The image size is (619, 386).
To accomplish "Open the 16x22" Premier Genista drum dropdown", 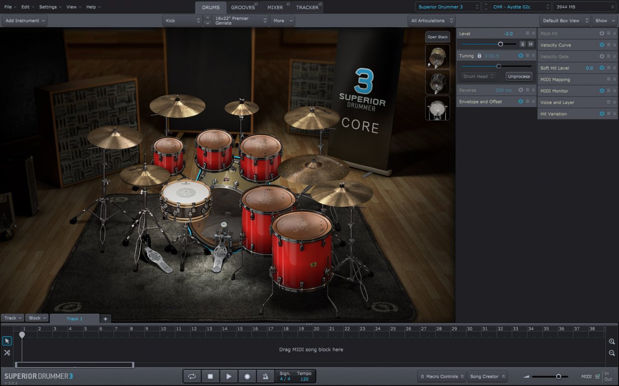I will coord(240,20).
